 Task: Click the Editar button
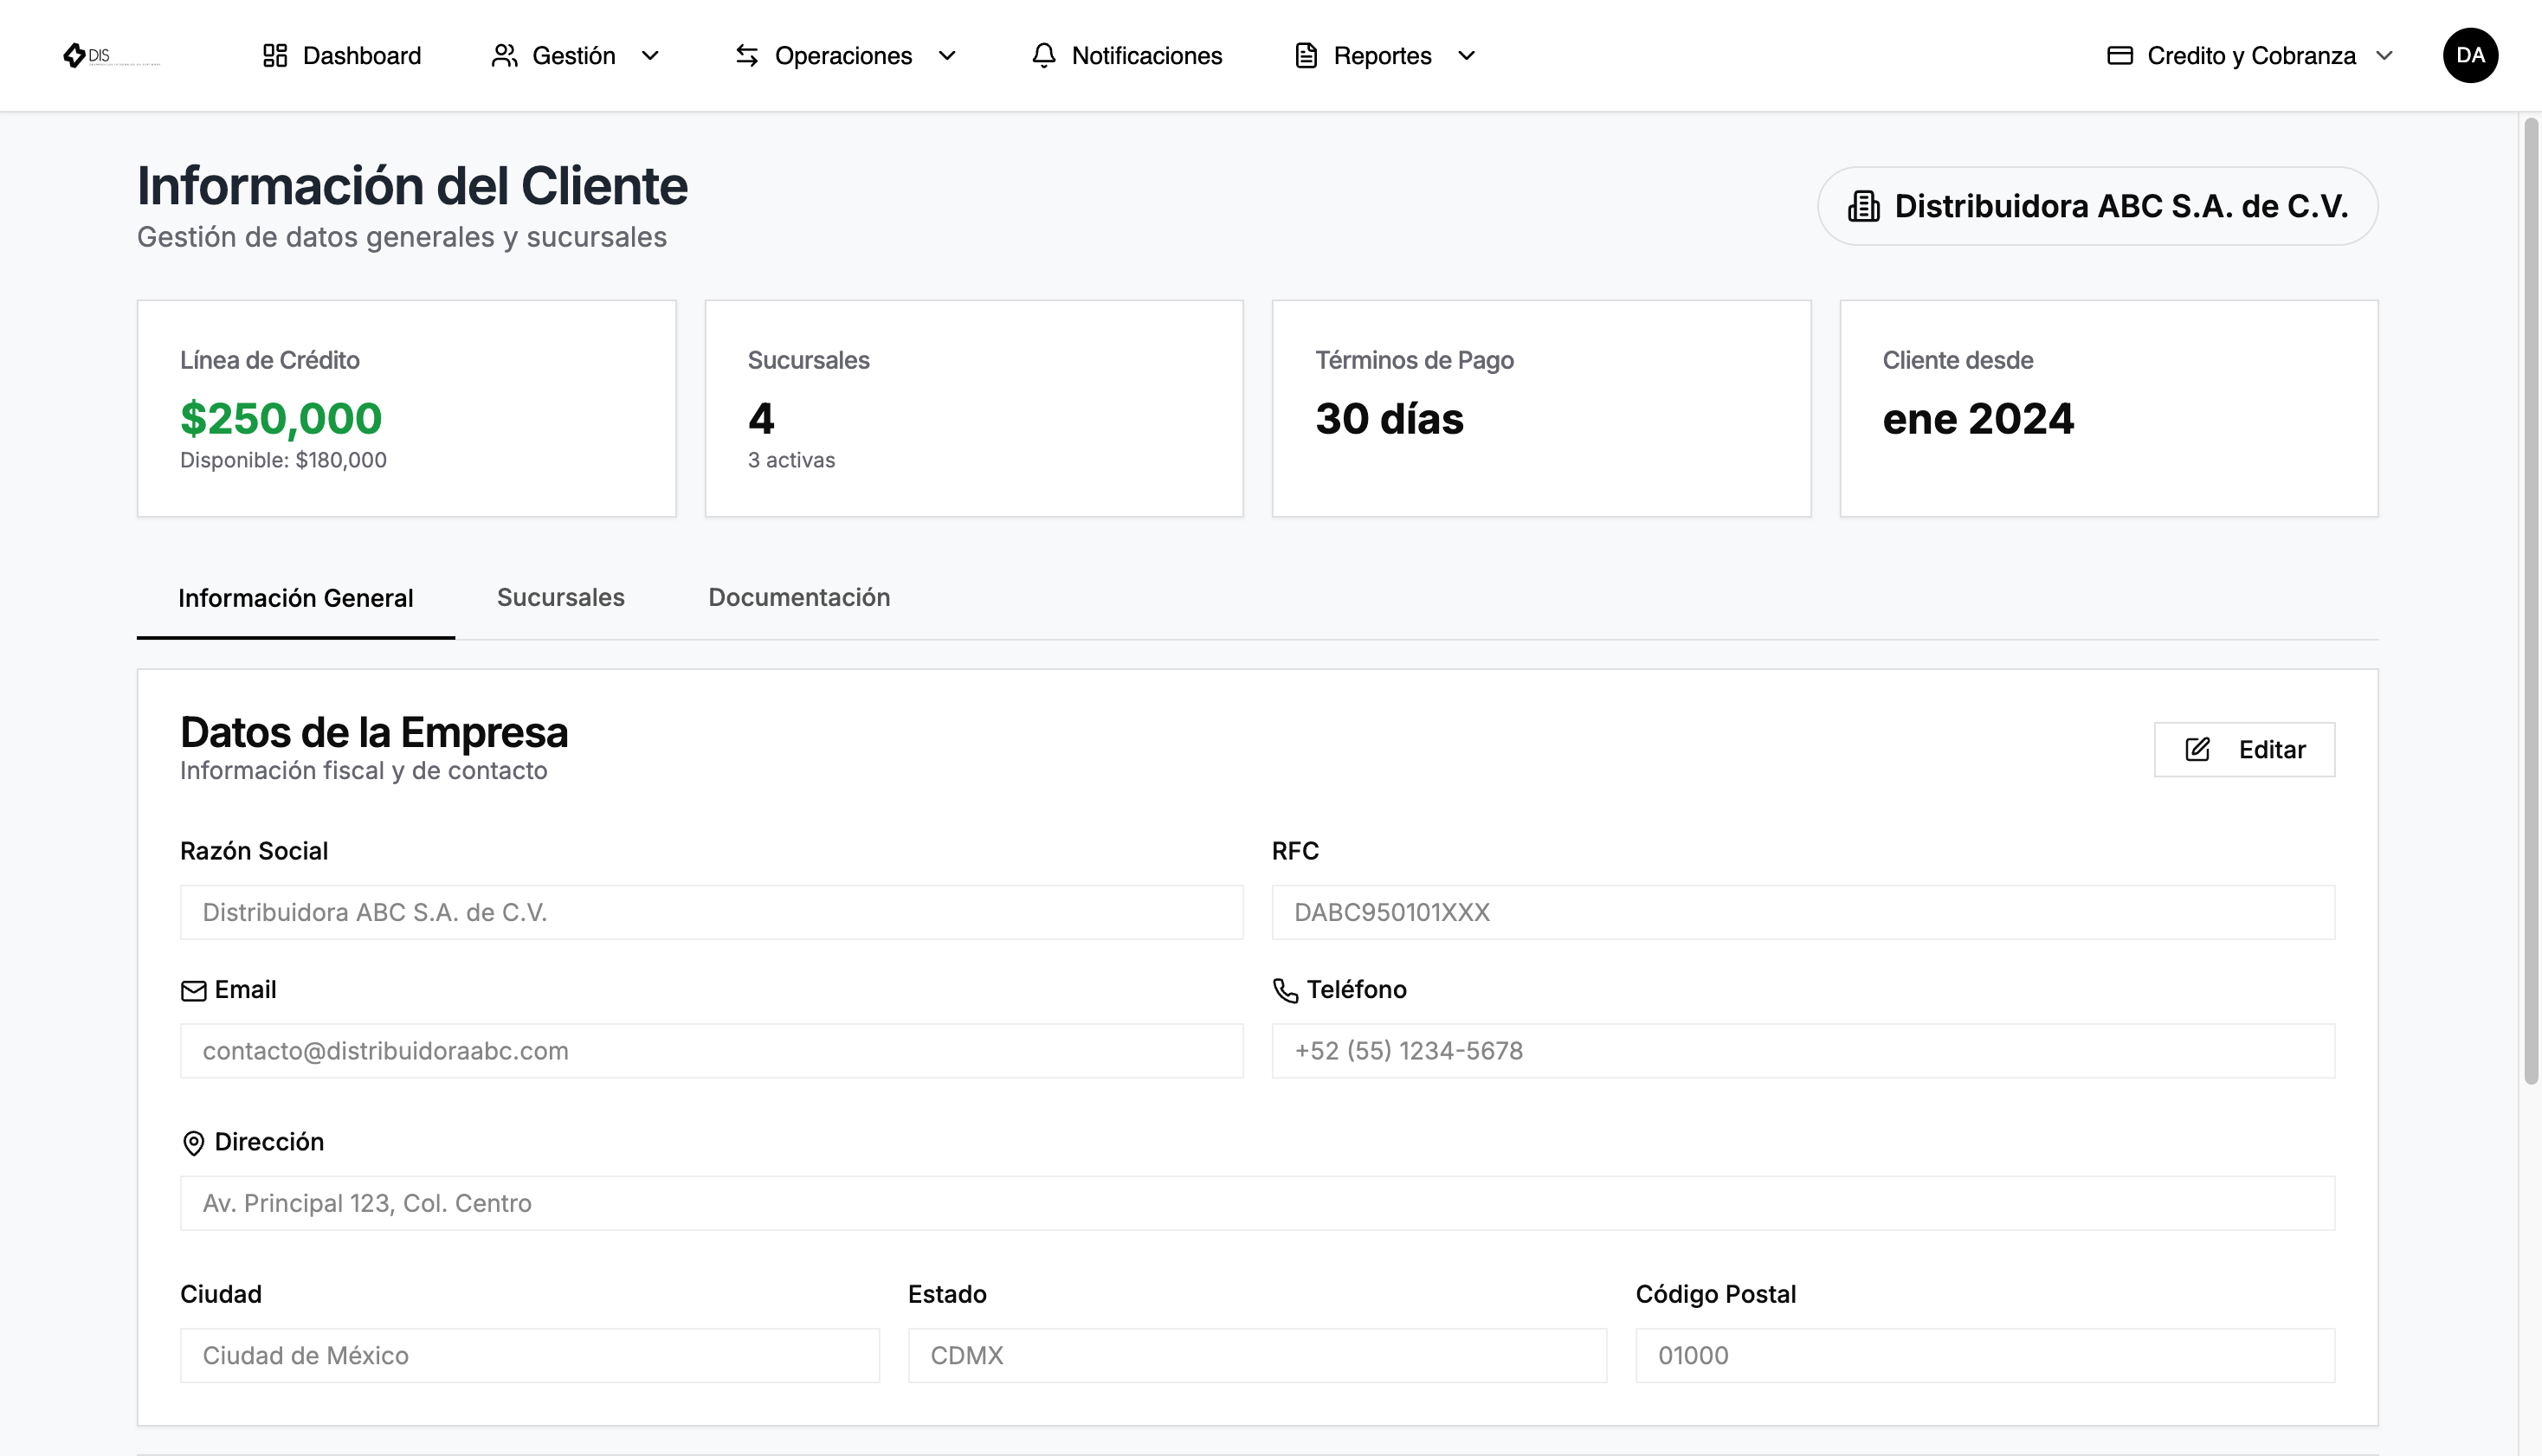2244,749
